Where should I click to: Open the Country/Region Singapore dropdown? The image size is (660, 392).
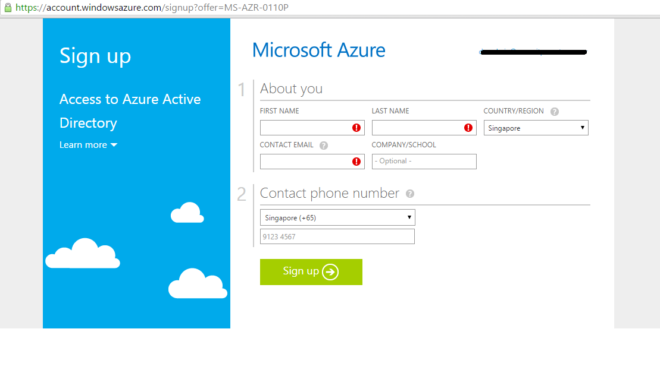[x=536, y=128]
